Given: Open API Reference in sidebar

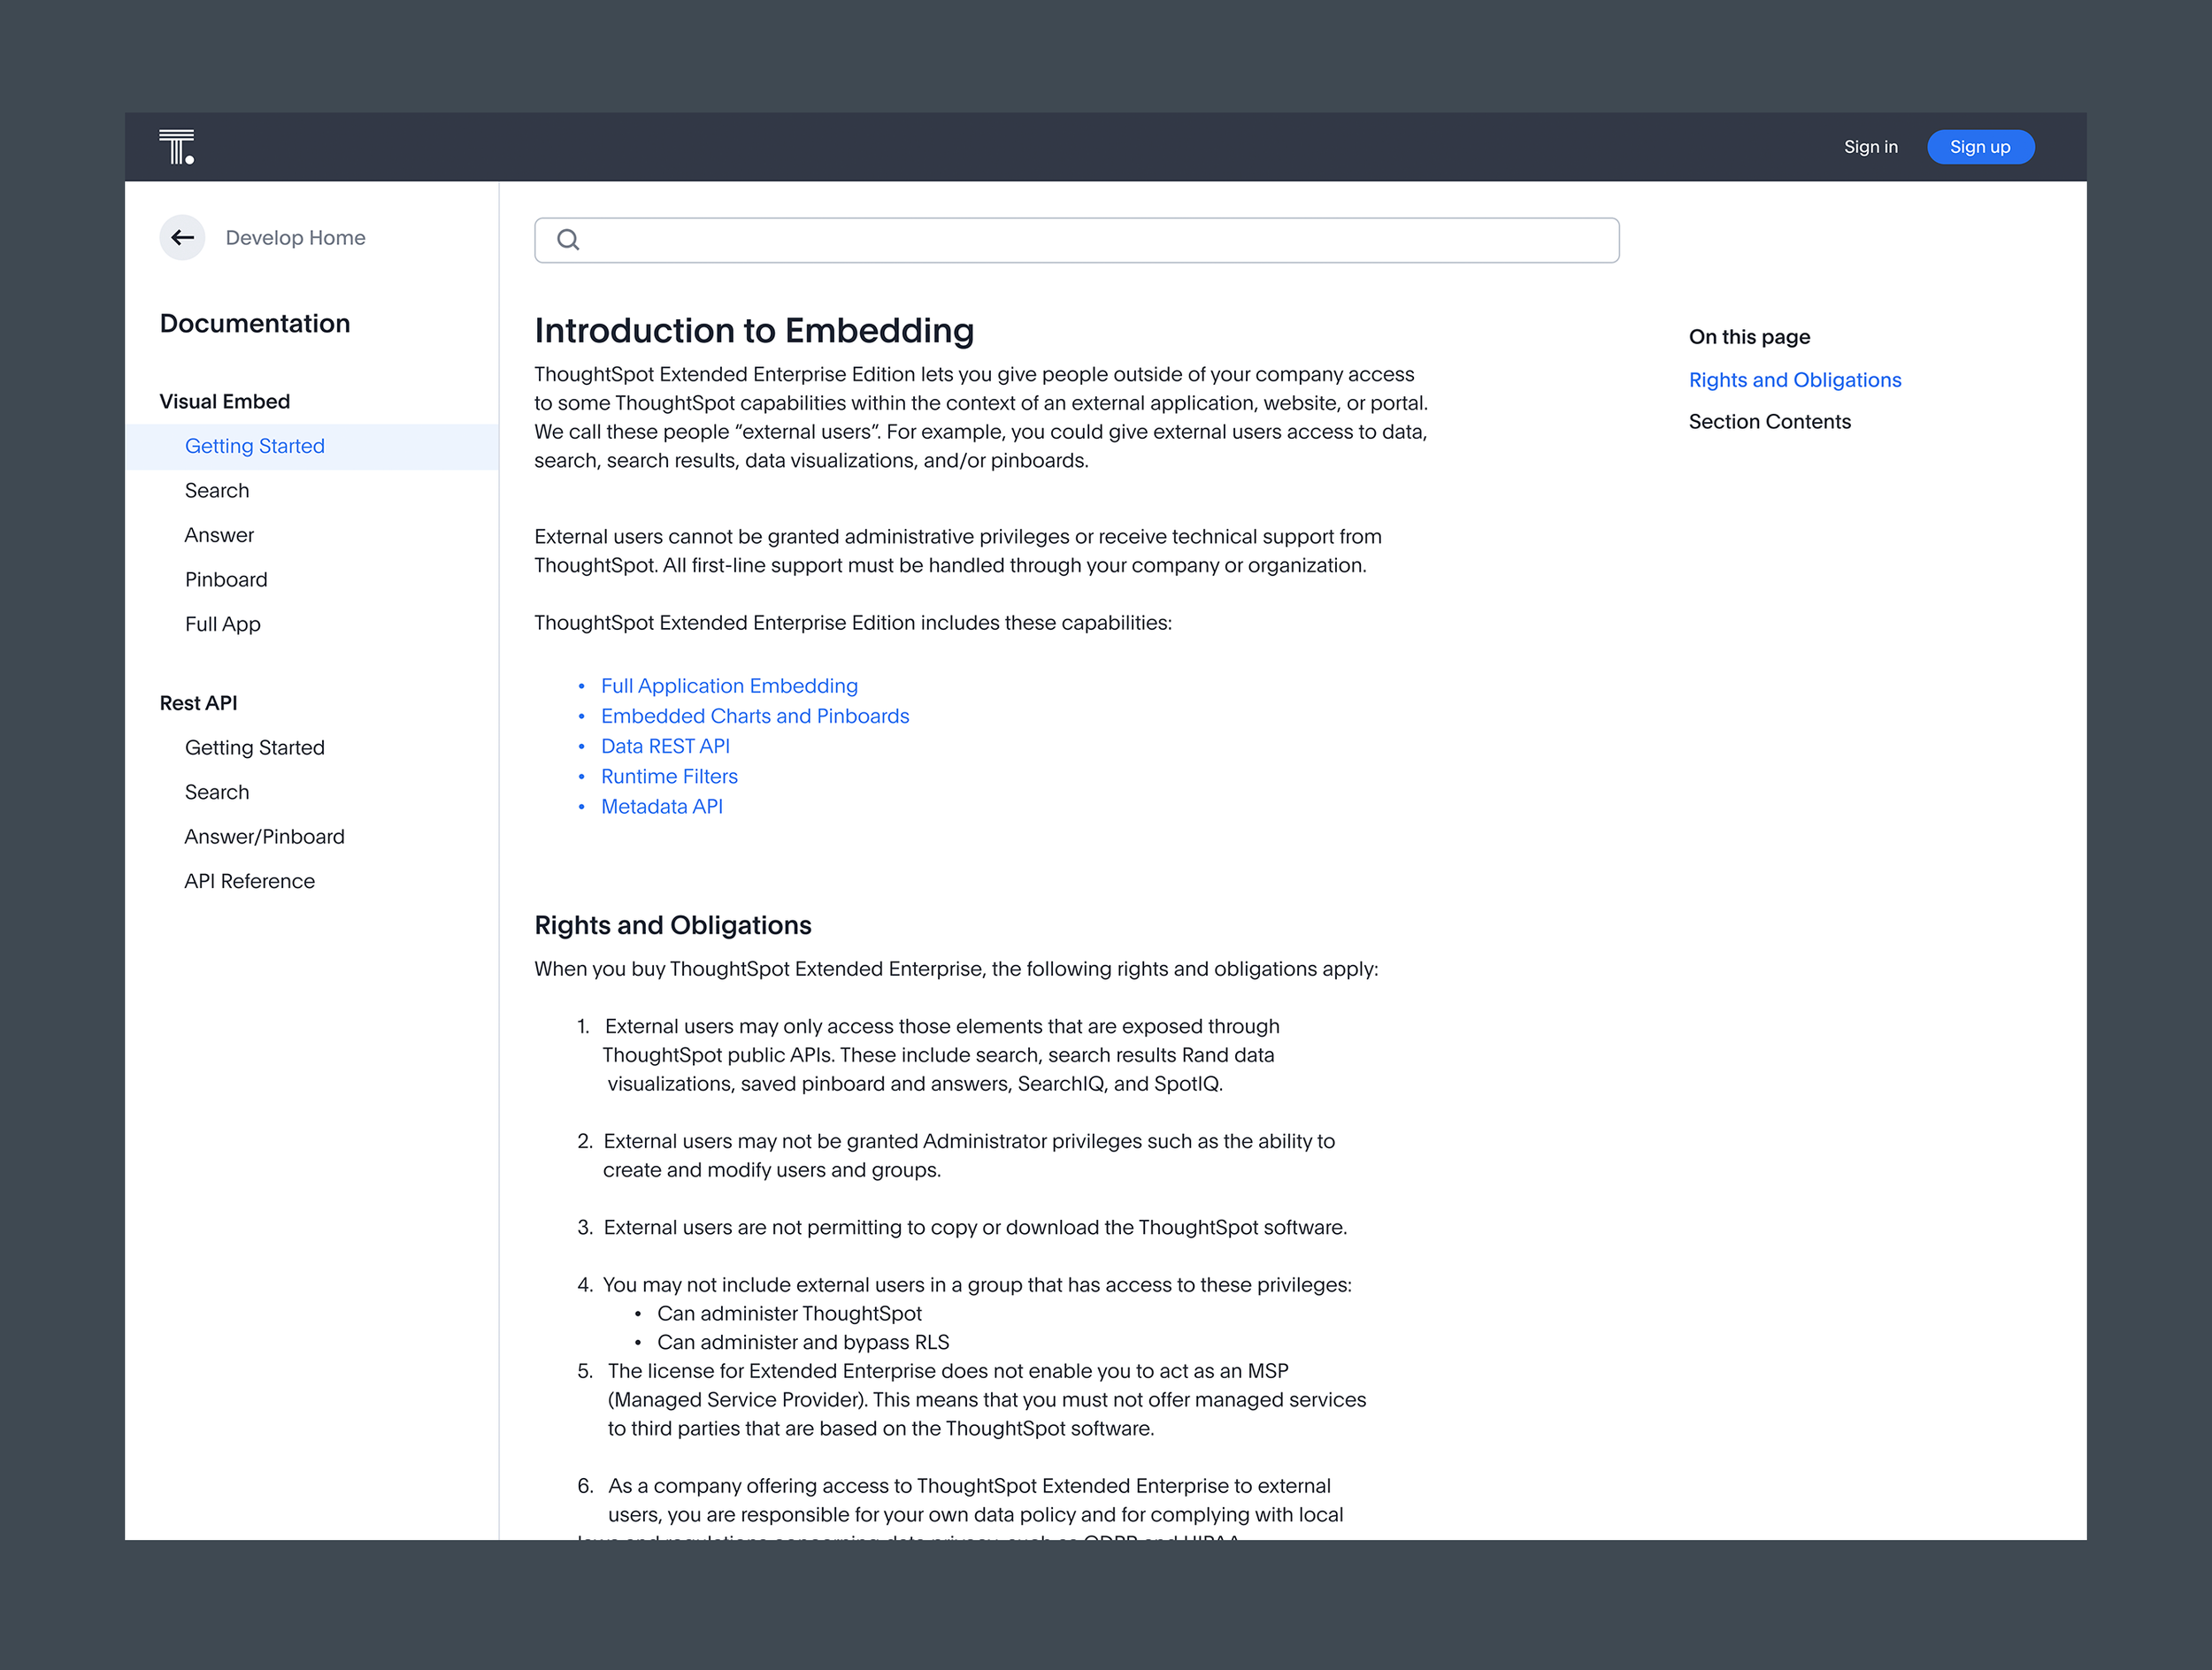Looking at the screenshot, I should [x=250, y=882].
